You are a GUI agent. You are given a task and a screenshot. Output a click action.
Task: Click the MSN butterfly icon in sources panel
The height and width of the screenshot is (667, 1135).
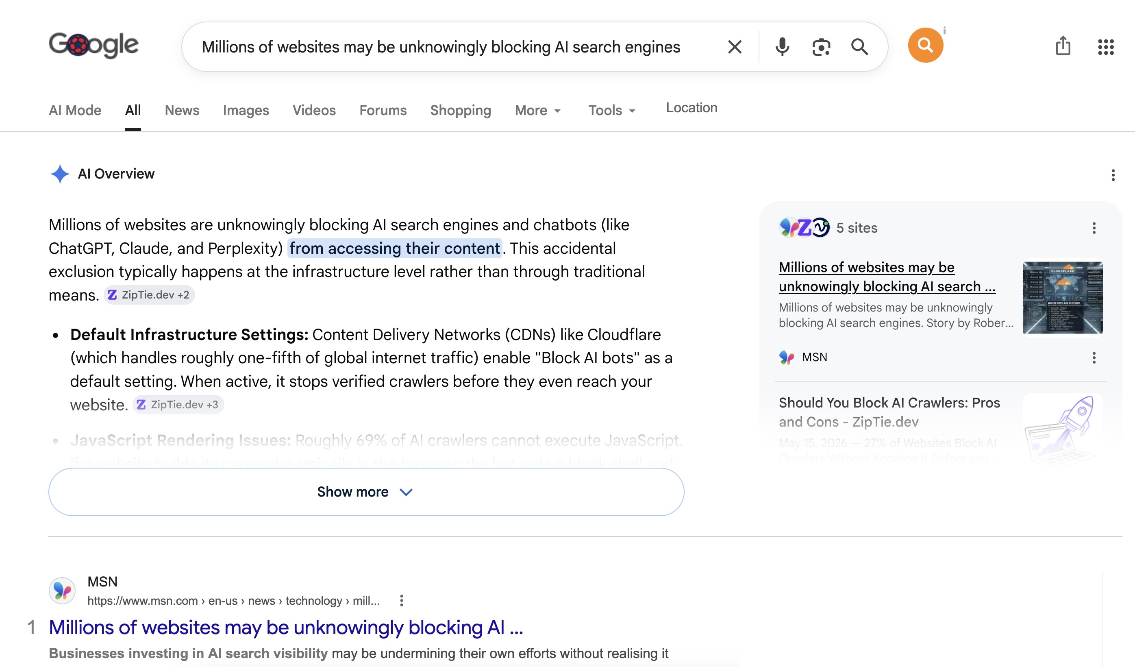(787, 357)
